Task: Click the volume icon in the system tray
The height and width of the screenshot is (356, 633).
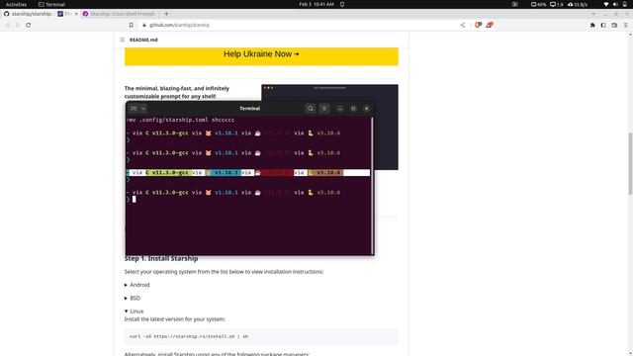Action: click(x=615, y=4)
